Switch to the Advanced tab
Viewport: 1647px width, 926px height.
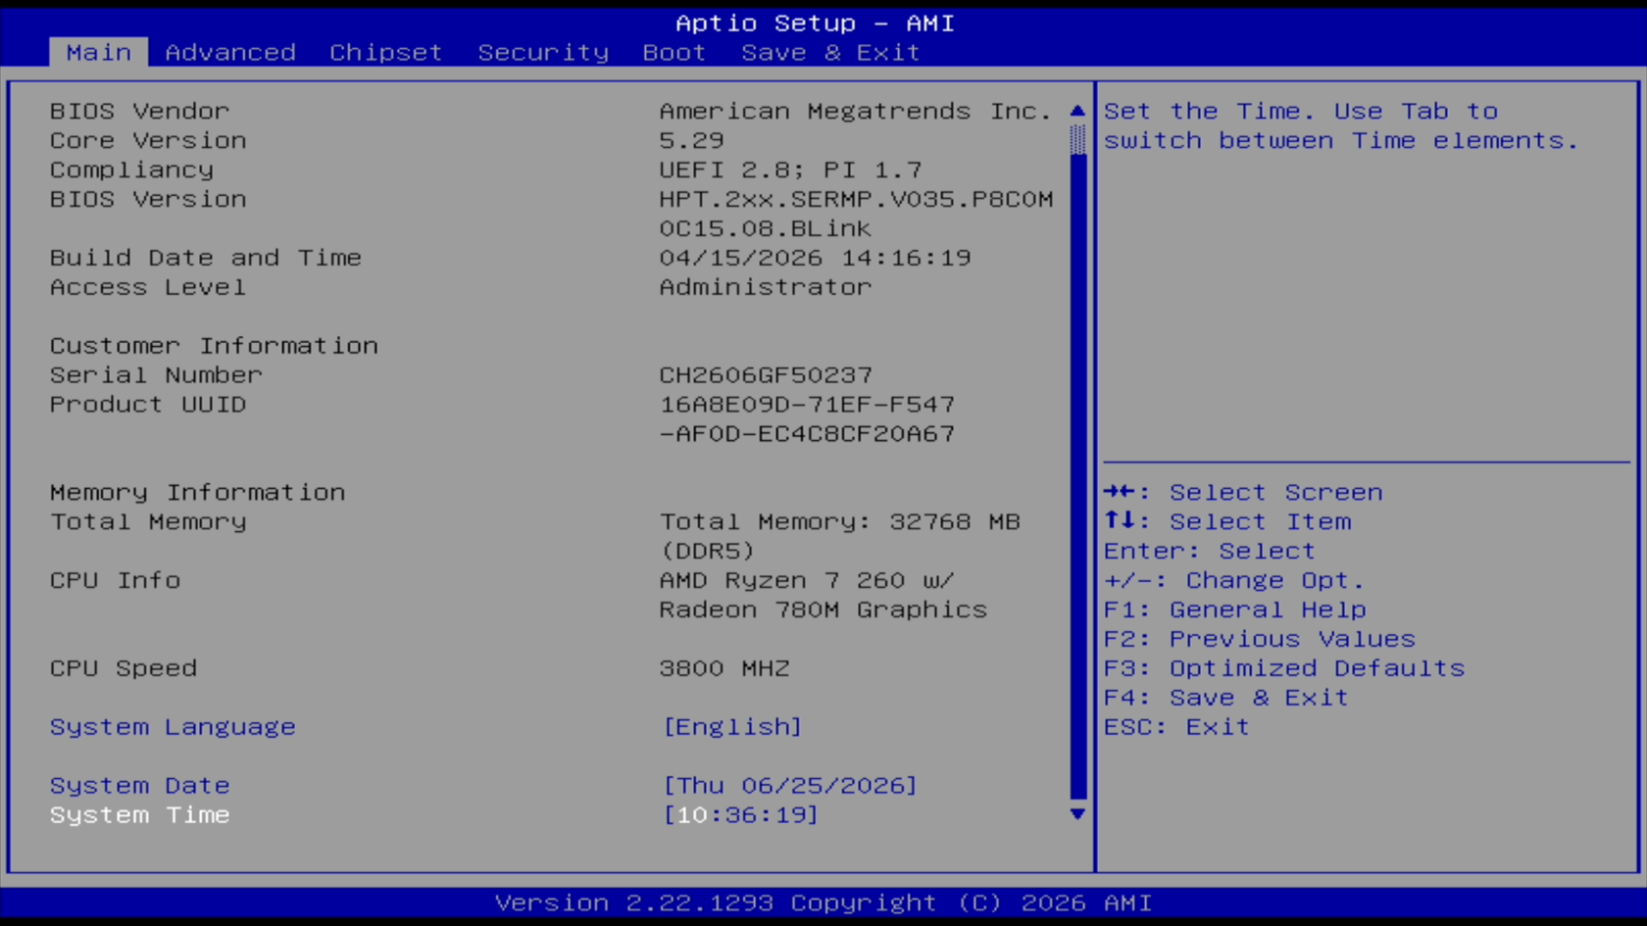pos(230,52)
